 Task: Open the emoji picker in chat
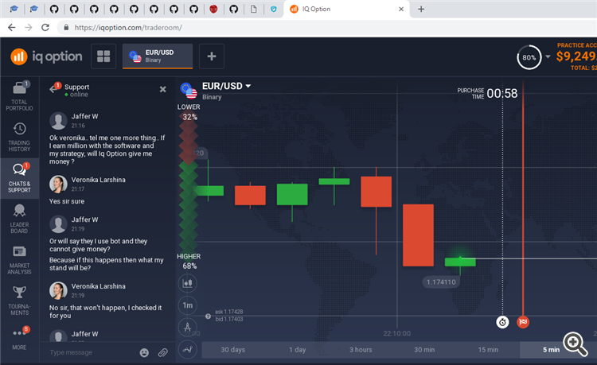[144, 353]
